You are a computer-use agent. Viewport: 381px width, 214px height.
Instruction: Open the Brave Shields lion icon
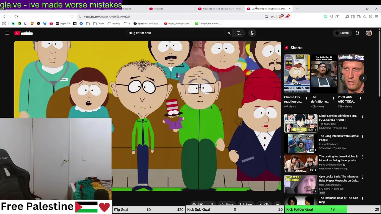280,17
